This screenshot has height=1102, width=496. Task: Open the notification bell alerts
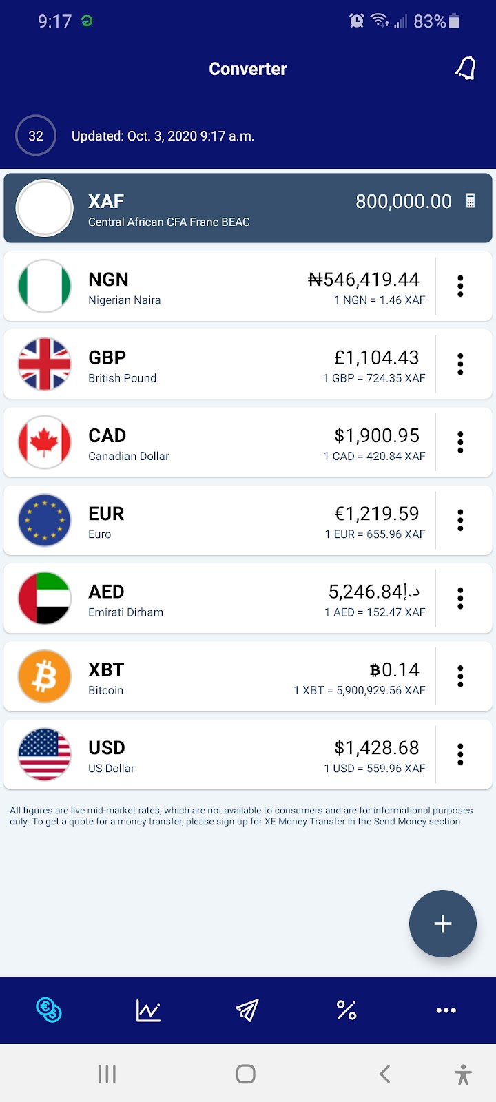(x=466, y=68)
